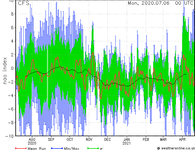Viewport: 195px width, 150px height.
Task: Click the y-axis value -10
Action: pyautogui.click(x=10, y=136)
